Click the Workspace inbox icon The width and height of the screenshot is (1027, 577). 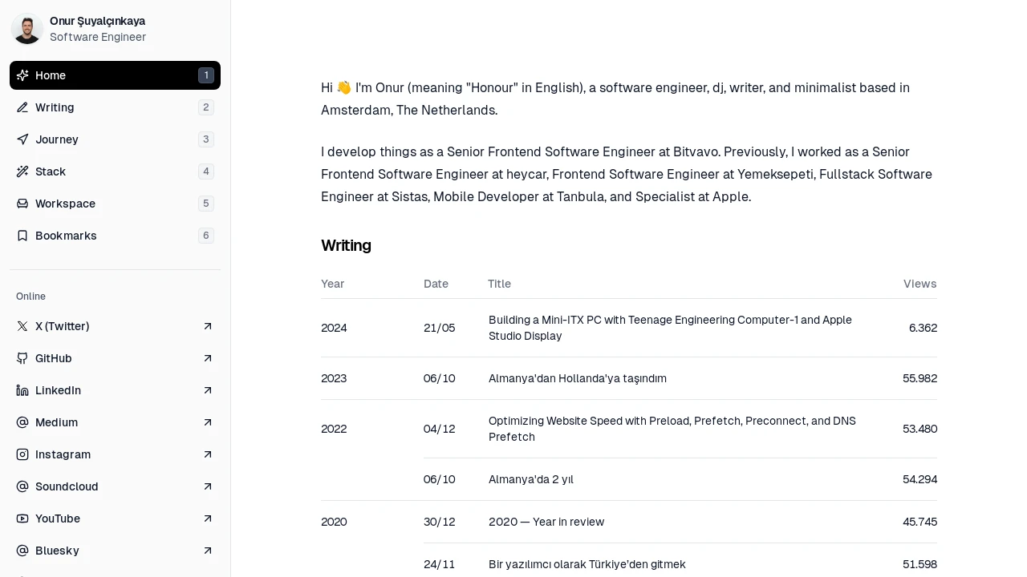tap(22, 204)
